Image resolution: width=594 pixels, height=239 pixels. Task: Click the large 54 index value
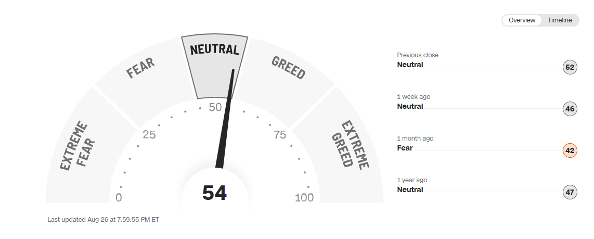[x=214, y=193]
